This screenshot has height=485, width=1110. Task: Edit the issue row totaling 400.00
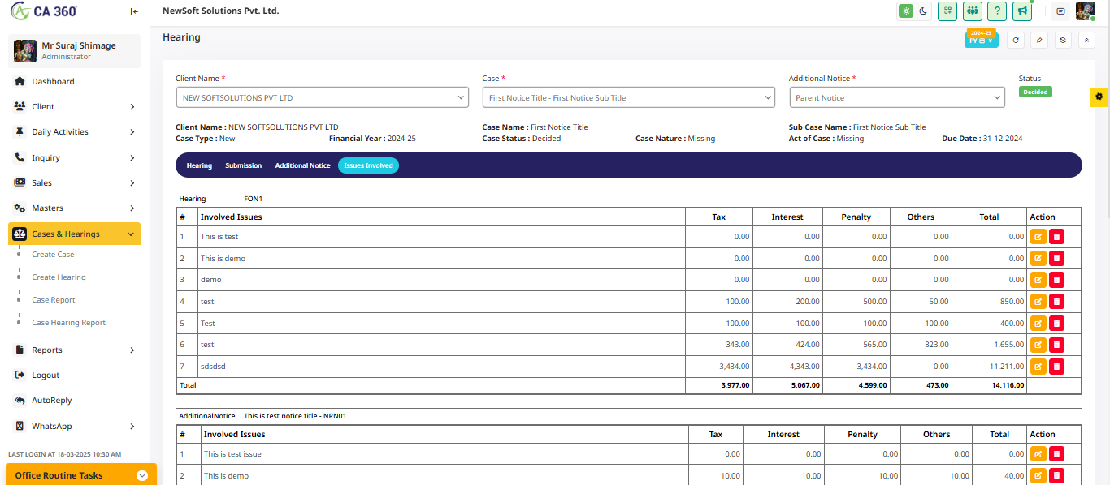pyautogui.click(x=1038, y=324)
